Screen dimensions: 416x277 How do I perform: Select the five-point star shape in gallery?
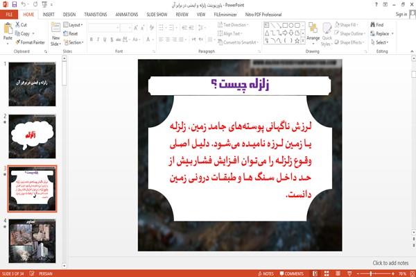click(x=297, y=41)
